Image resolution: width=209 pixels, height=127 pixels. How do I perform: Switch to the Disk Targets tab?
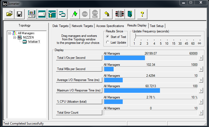(61, 26)
